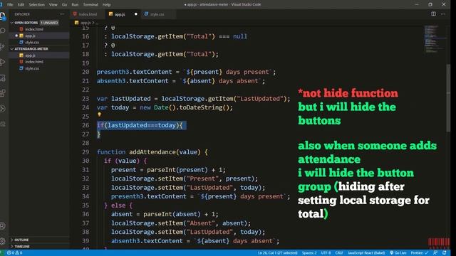
Task: Click the 1 UNSAVED badge
Action: point(49,23)
